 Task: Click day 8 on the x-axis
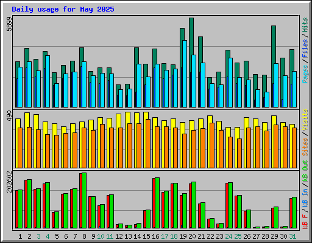click(84, 236)
